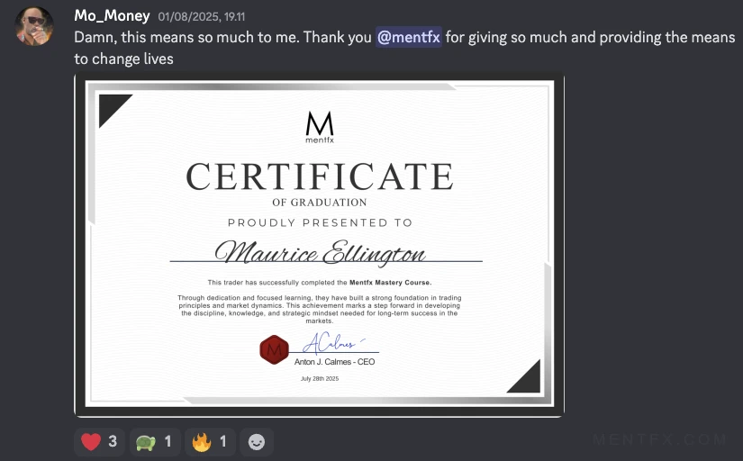Click the message text 'to change lives'
This screenshot has width=743, height=461.
(x=123, y=59)
